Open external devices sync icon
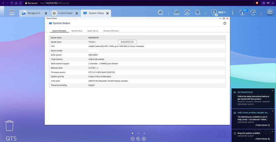 tap(187, 12)
